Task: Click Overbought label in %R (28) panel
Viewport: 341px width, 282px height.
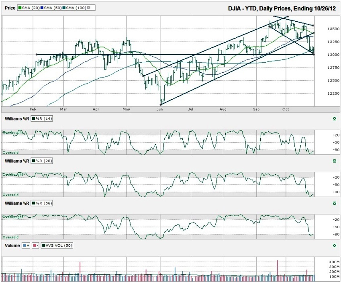Action: click(x=13, y=175)
